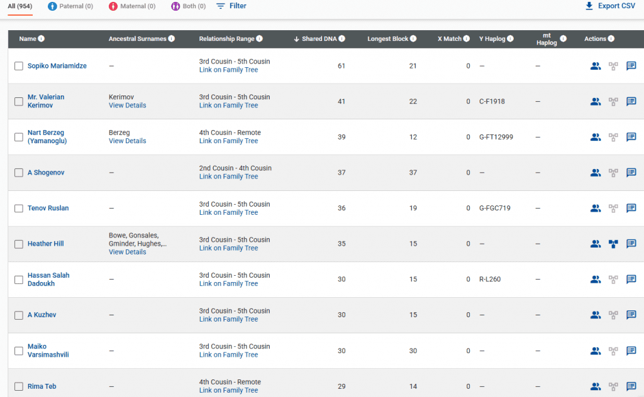This screenshot has width=644, height=397.
Task: Open notes icon for Sopiko Mariamidze
Action: 631,66
